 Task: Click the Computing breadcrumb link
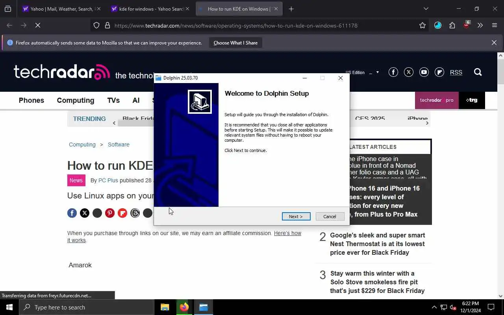(x=82, y=145)
